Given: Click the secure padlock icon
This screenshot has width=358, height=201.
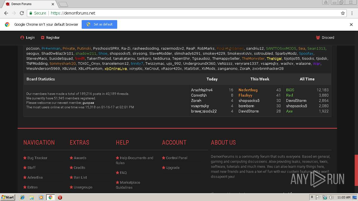Looking at the screenshot, I should [30, 13].
